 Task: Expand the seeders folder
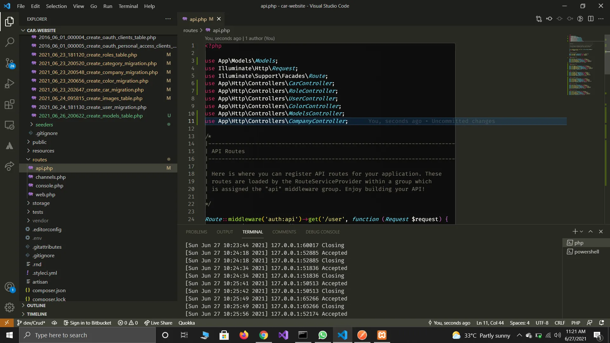[44, 124]
